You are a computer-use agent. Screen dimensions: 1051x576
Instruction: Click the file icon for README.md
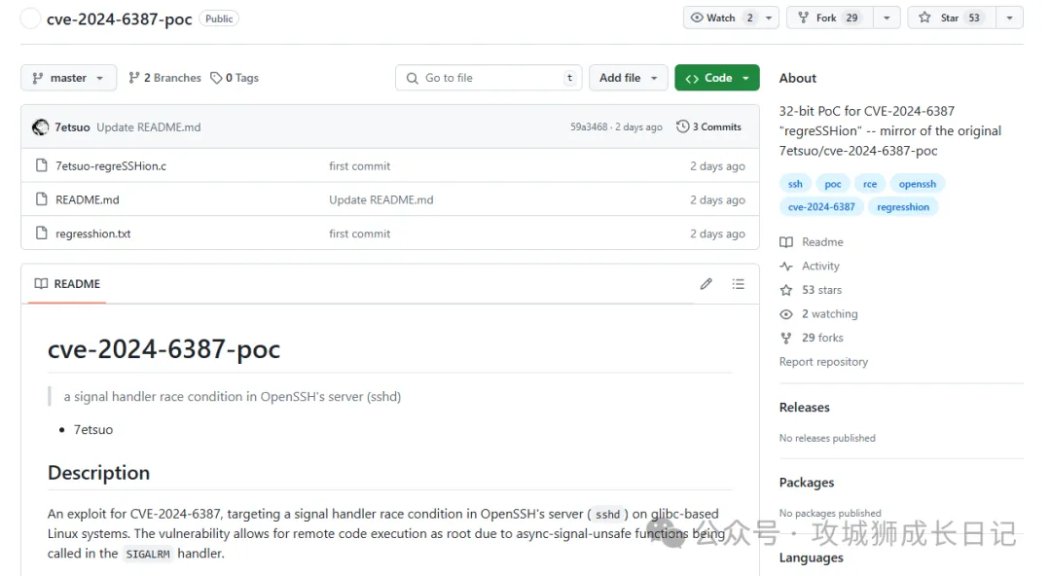pyautogui.click(x=42, y=199)
